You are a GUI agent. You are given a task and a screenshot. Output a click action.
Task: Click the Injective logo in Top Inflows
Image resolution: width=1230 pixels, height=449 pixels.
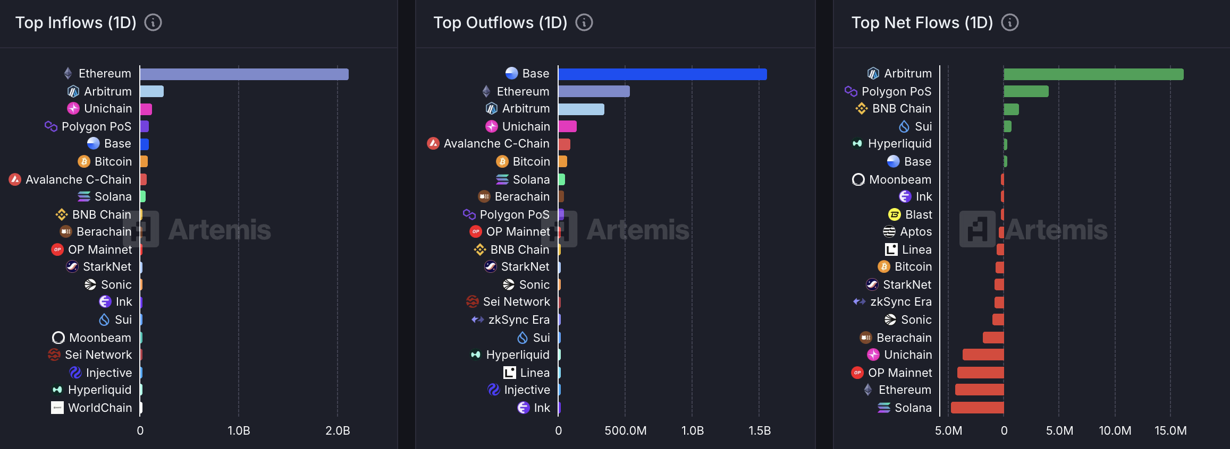75,373
